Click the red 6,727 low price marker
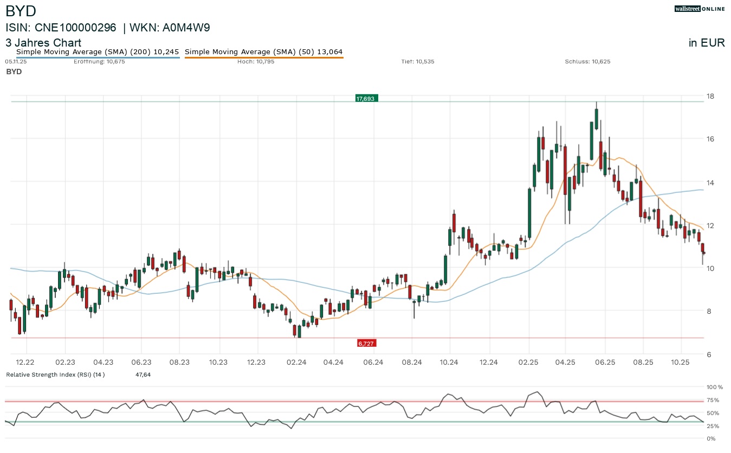 (x=366, y=343)
